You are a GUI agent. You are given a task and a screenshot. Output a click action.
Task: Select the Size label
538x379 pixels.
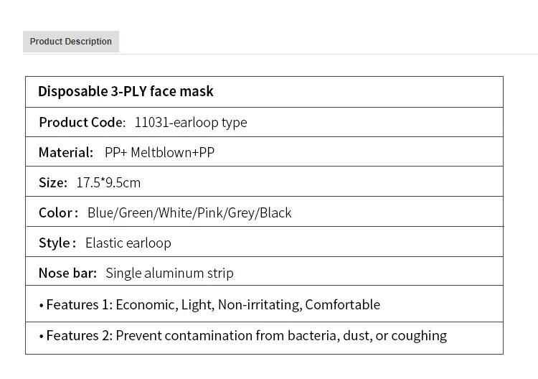(52, 182)
